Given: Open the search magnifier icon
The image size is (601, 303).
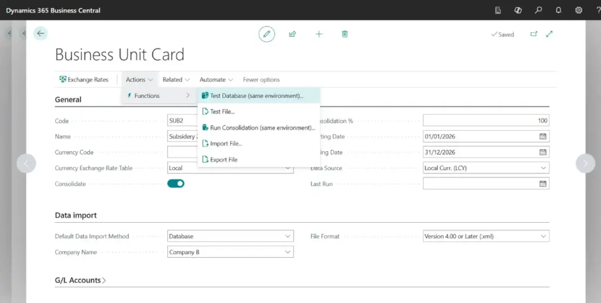Looking at the screenshot, I should 539,11.
